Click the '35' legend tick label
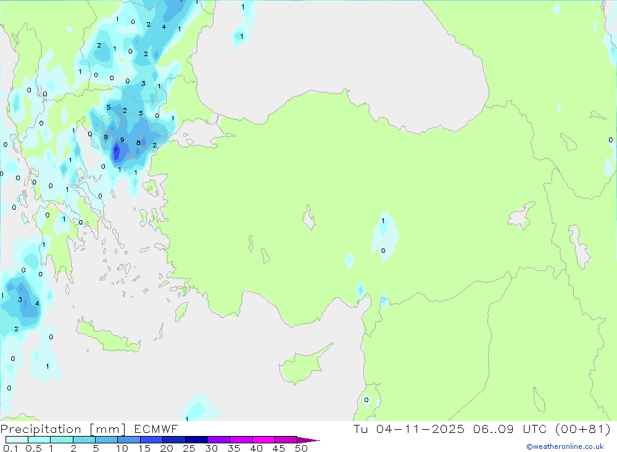Screen dimensions: 617x452 coord(234,448)
